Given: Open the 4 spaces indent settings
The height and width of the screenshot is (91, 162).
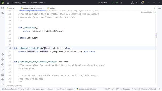Looking at the screenshot, I should click(126, 89).
